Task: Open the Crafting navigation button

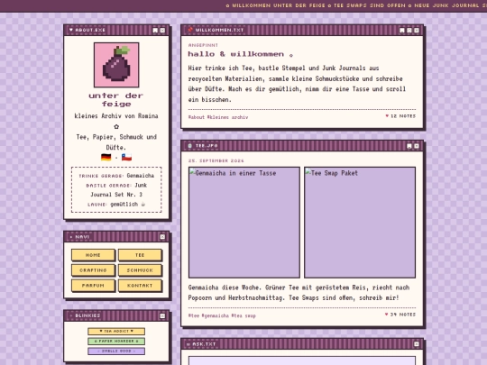Action: 93,270
